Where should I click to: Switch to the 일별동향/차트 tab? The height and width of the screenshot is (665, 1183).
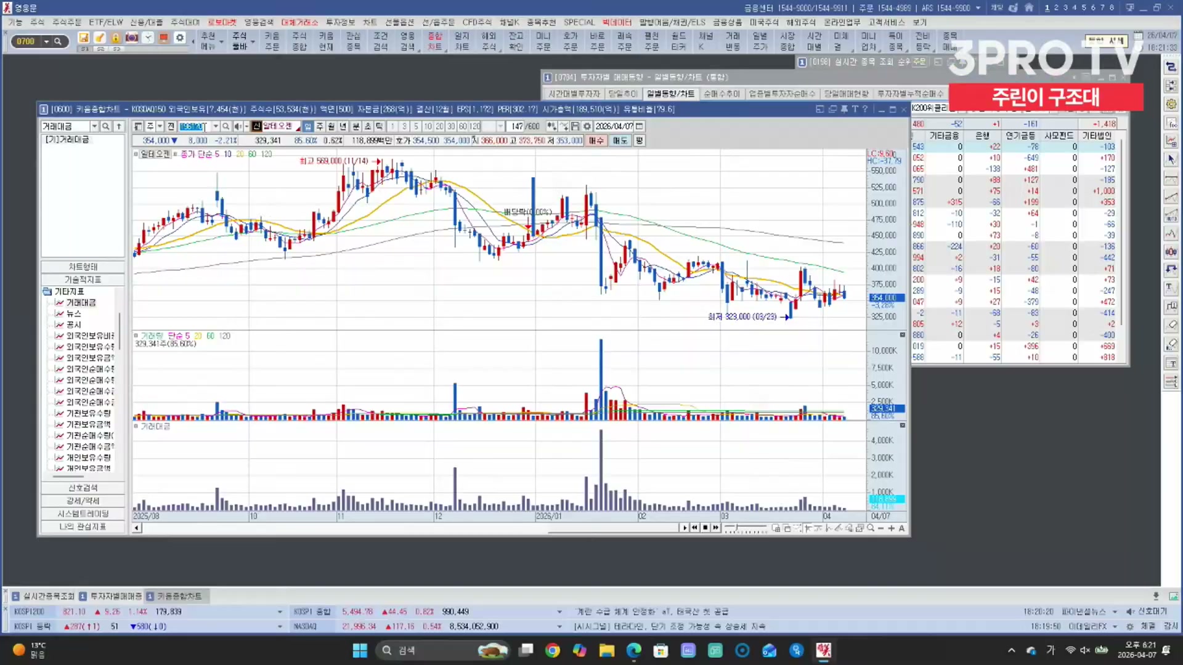click(670, 94)
